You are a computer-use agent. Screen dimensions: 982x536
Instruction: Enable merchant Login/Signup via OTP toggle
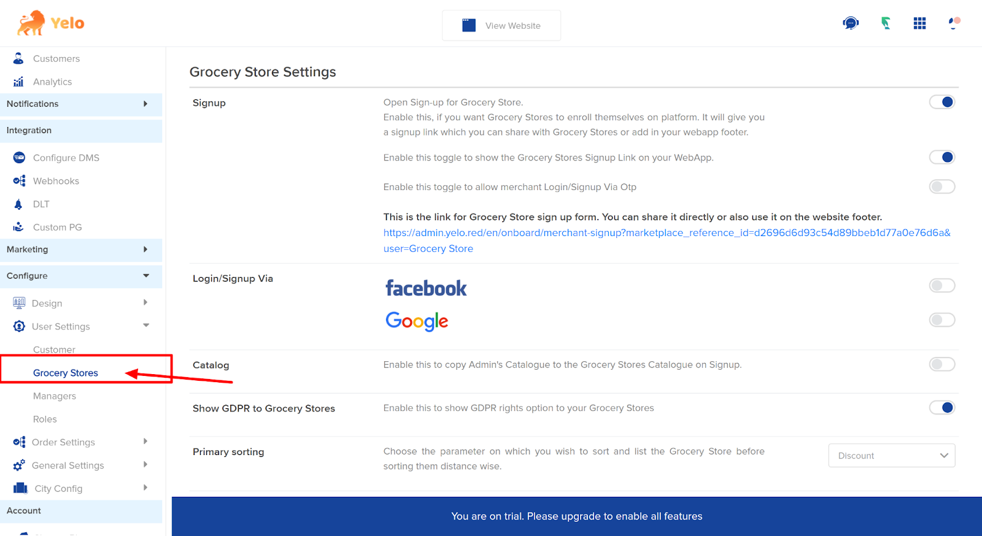(942, 186)
